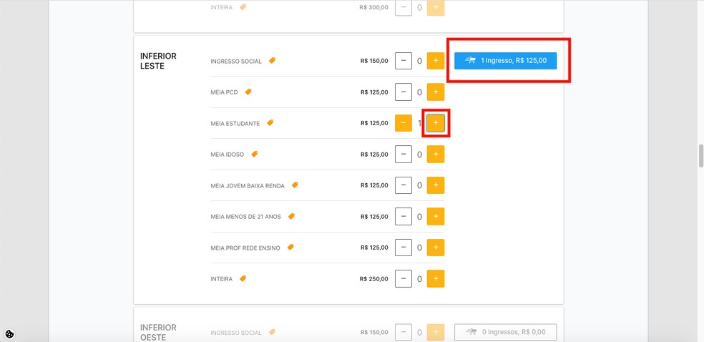Click the MEIA IDOSO label
The height and width of the screenshot is (342, 704).
click(228, 155)
